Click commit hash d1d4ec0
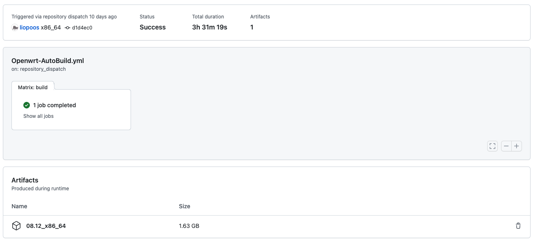The image size is (533, 241). coord(83,27)
